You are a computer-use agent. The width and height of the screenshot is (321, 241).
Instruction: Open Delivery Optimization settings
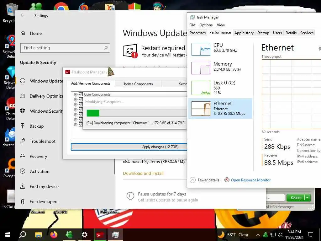pos(41,96)
